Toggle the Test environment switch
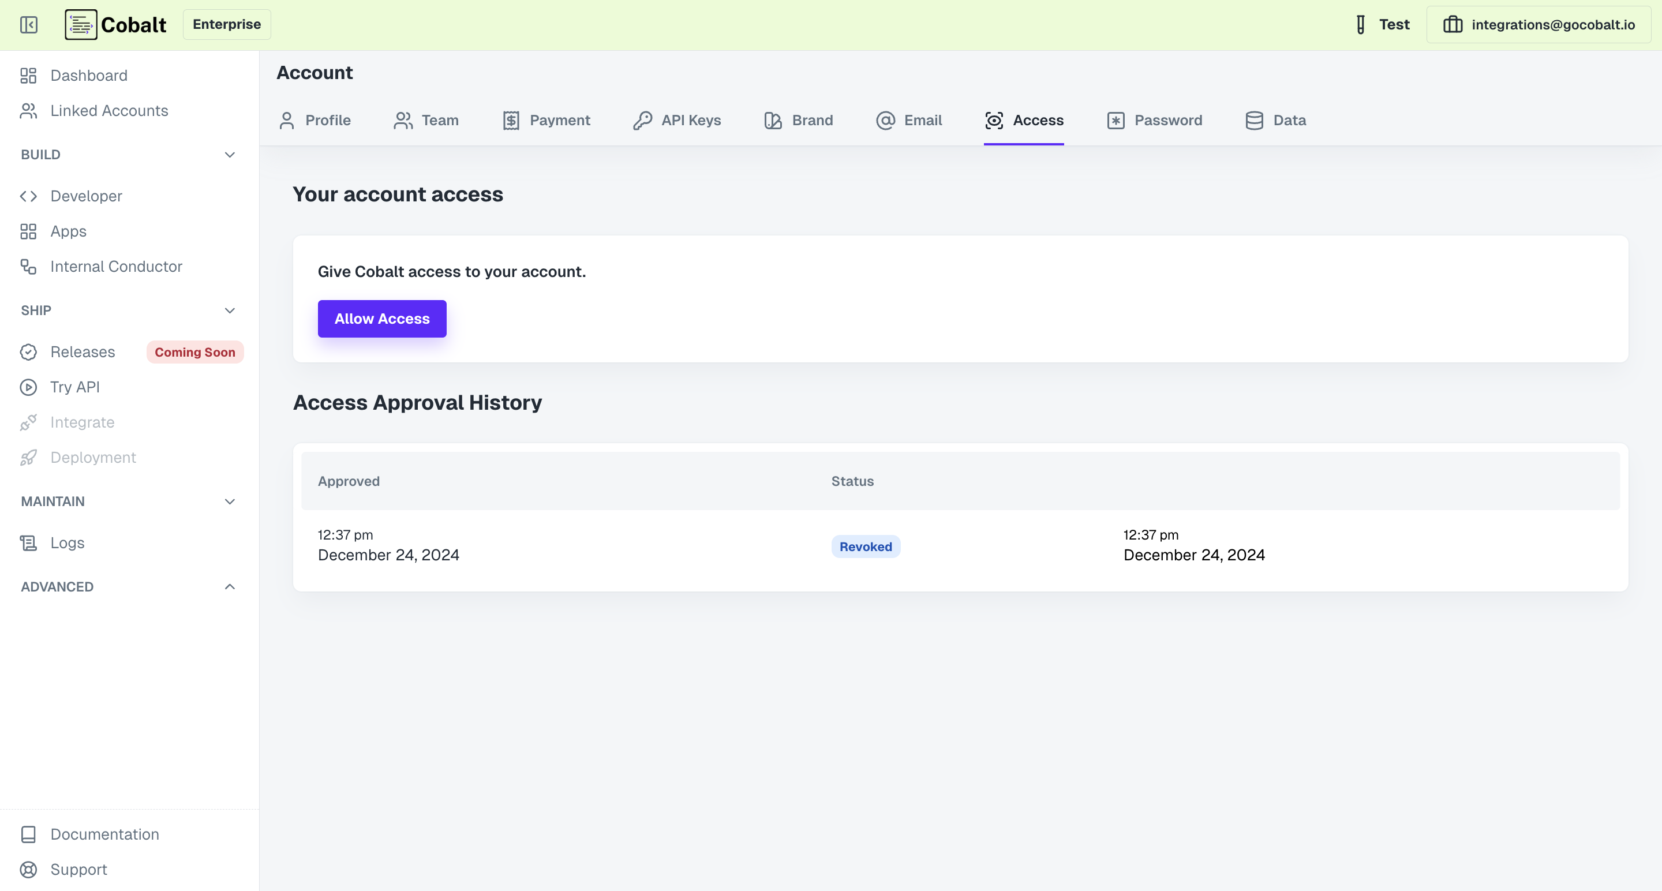This screenshot has height=891, width=1662. click(x=1382, y=24)
